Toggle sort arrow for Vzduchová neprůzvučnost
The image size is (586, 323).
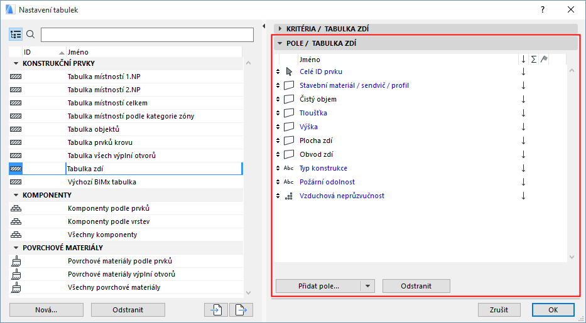point(523,196)
